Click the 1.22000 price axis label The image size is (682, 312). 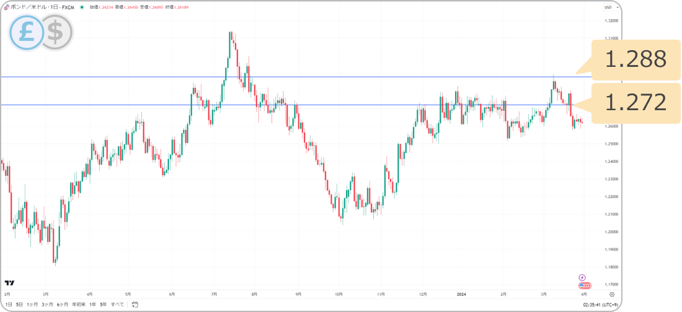(x=612, y=196)
